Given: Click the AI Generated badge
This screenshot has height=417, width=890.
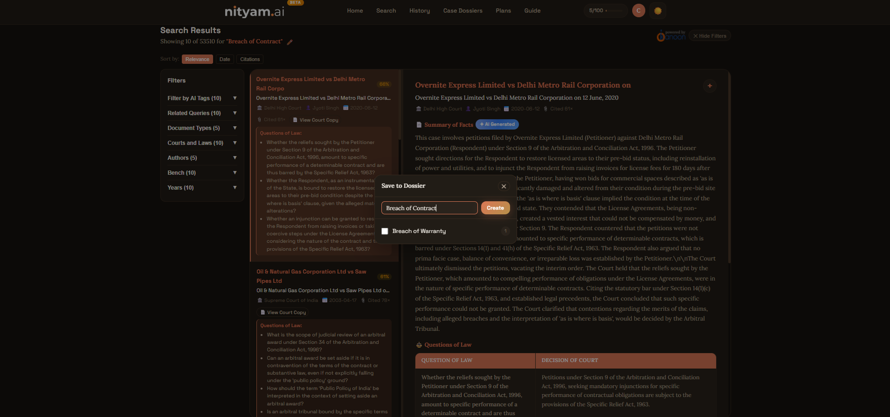Looking at the screenshot, I should click(x=497, y=124).
